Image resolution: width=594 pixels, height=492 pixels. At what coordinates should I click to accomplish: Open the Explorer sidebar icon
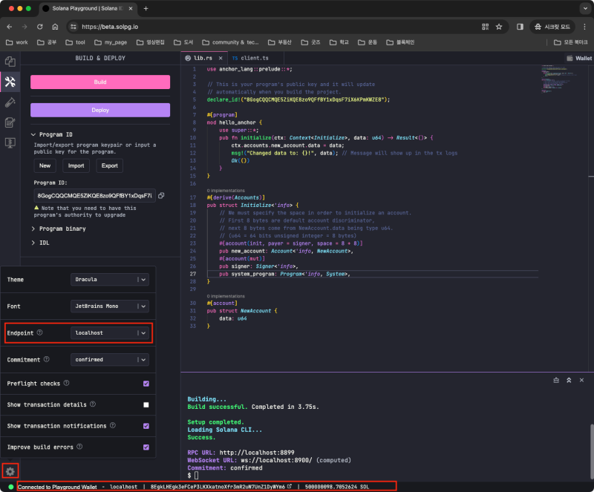tap(10, 62)
